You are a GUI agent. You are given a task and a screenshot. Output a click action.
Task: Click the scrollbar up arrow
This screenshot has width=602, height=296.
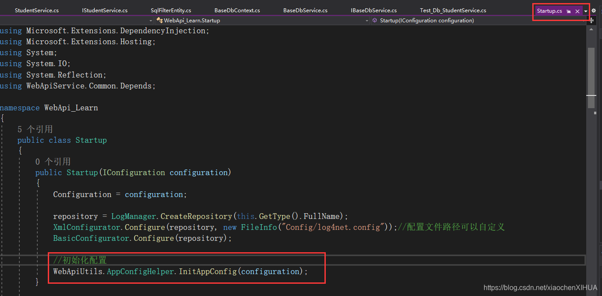click(x=592, y=29)
